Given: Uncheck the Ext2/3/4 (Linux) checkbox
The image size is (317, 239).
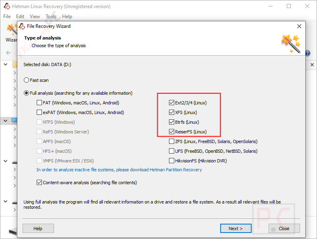Looking at the screenshot, I should 172,103.
